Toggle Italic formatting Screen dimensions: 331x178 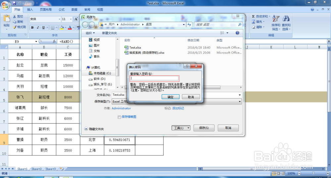point(38,27)
